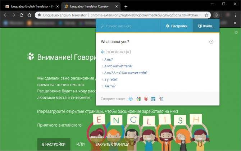Go to the browser home page

(29, 15)
